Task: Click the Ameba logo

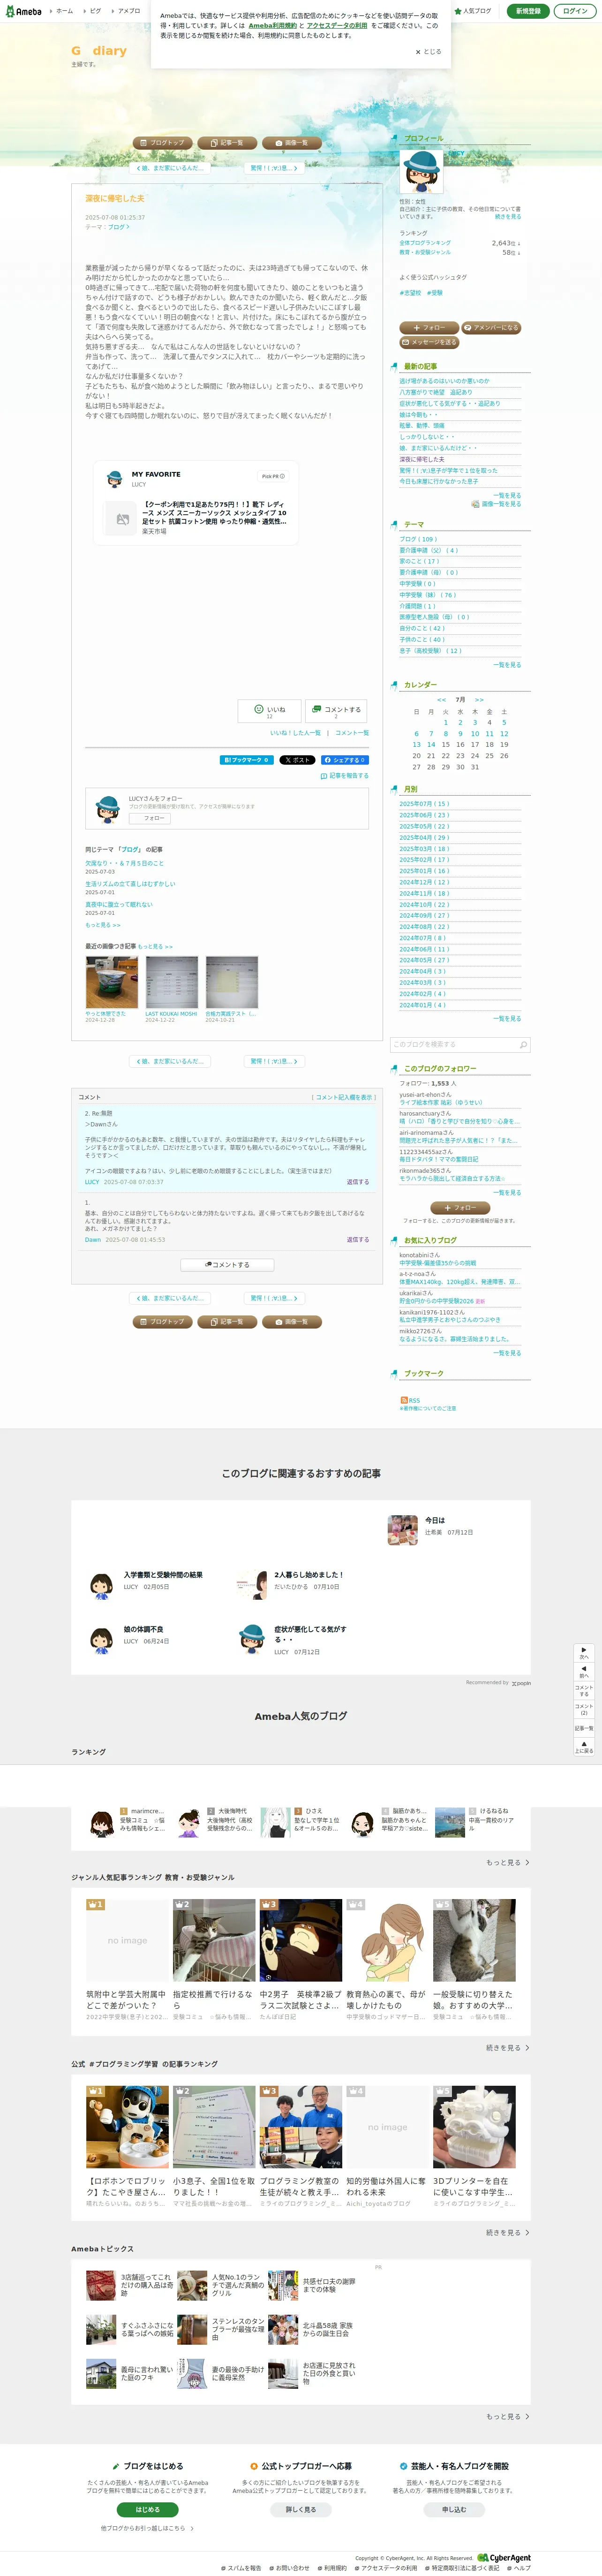Action: pyautogui.click(x=24, y=11)
